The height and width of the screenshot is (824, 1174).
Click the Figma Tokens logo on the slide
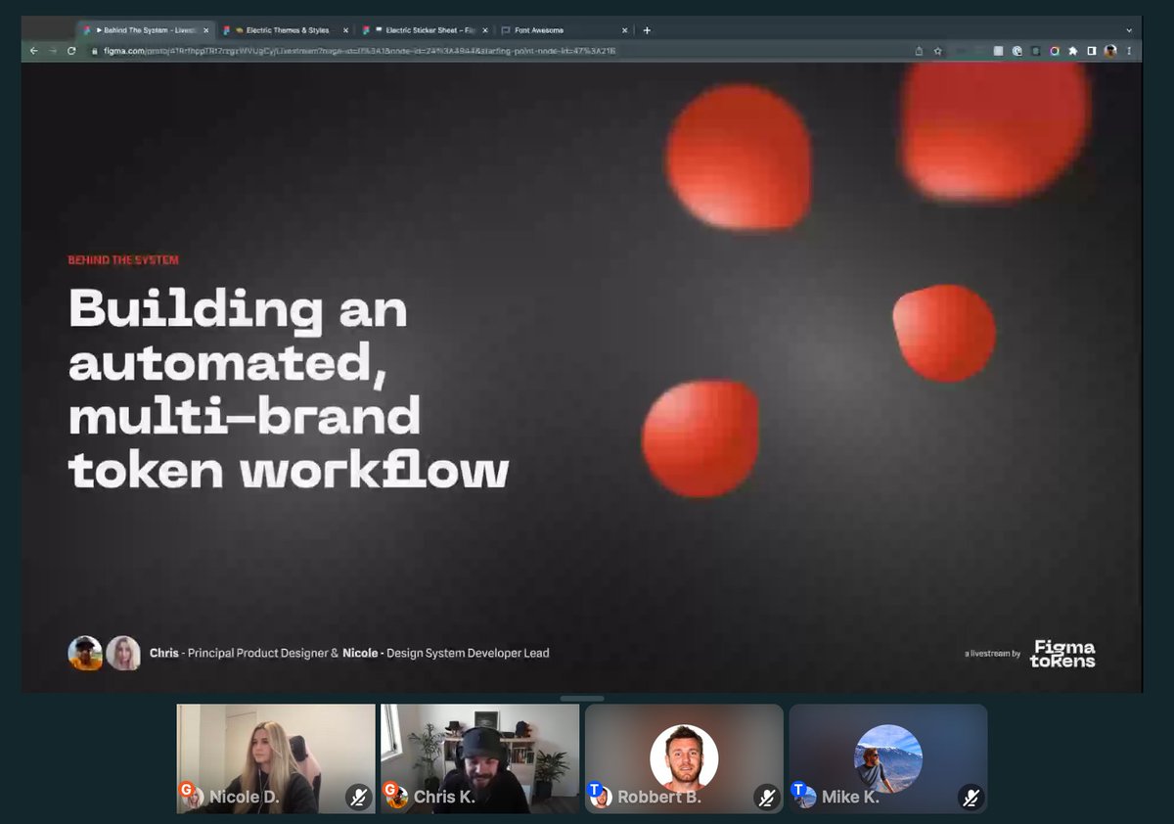[x=1062, y=654]
